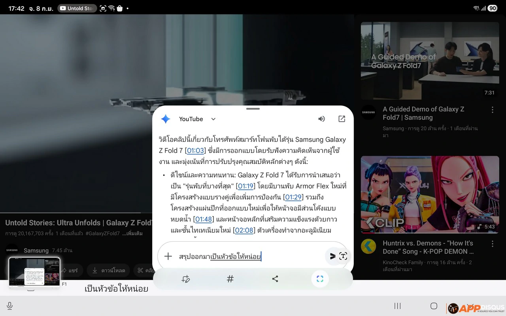The image size is (506, 316).
Task: Tap the speaker read-aloud icon
Action: 322,119
